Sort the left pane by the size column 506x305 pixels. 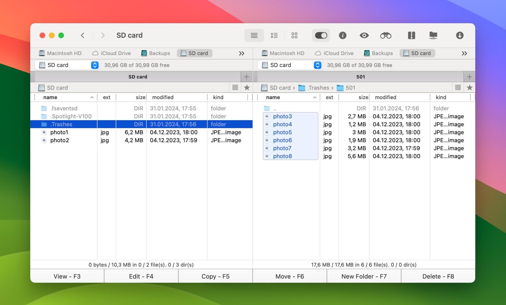(140, 97)
